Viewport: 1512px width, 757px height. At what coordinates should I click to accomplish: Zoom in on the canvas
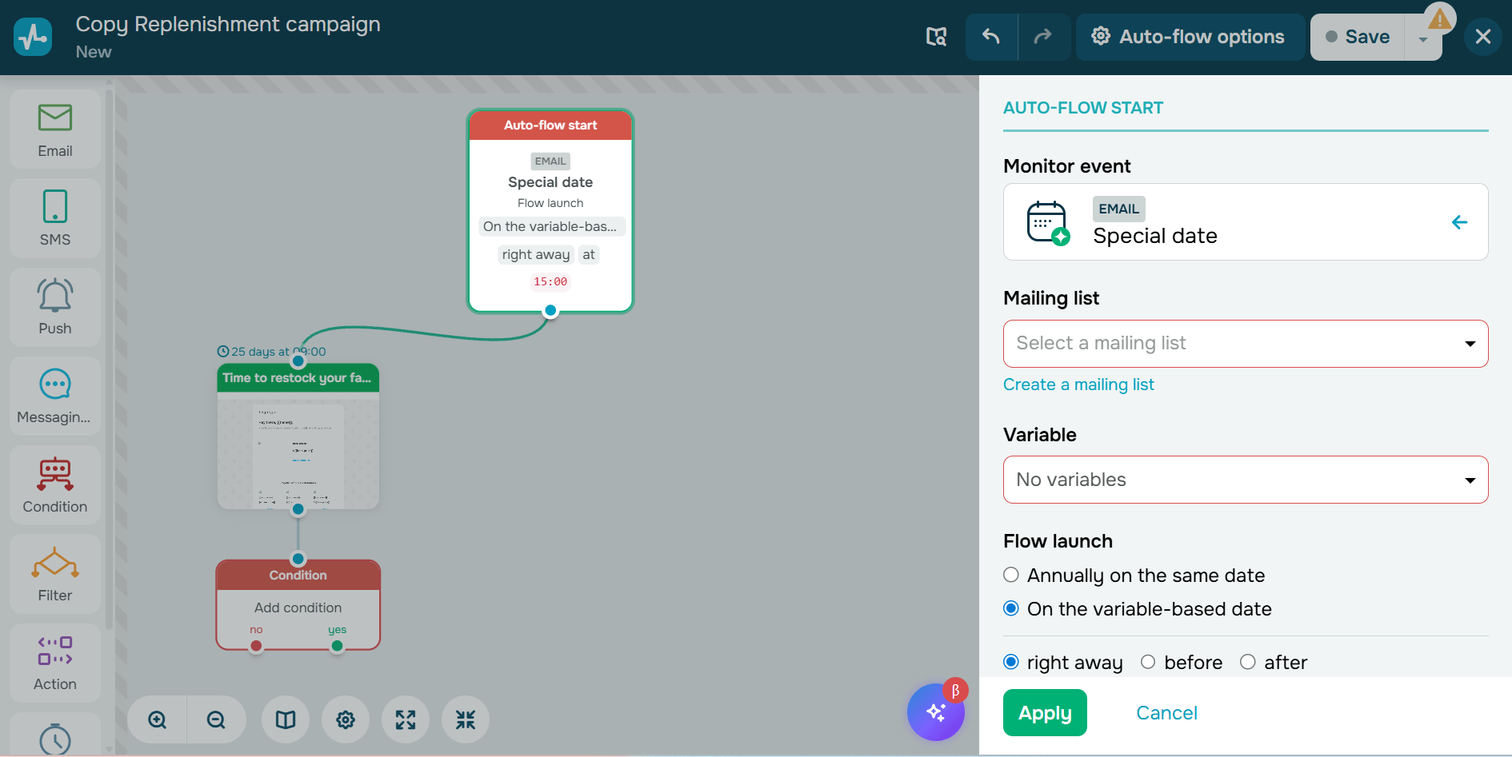point(158,719)
